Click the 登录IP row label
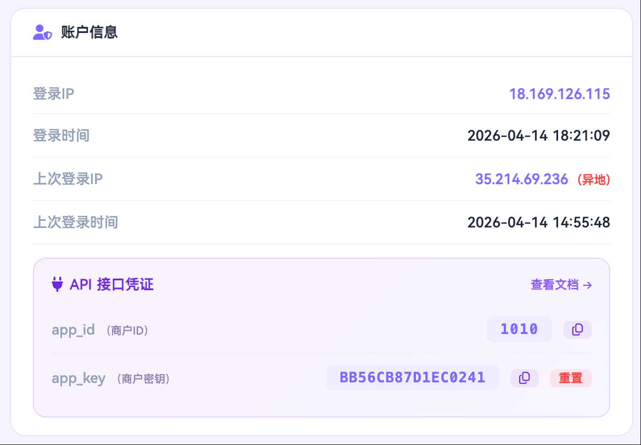The width and height of the screenshot is (641, 445). tap(54, 94)
